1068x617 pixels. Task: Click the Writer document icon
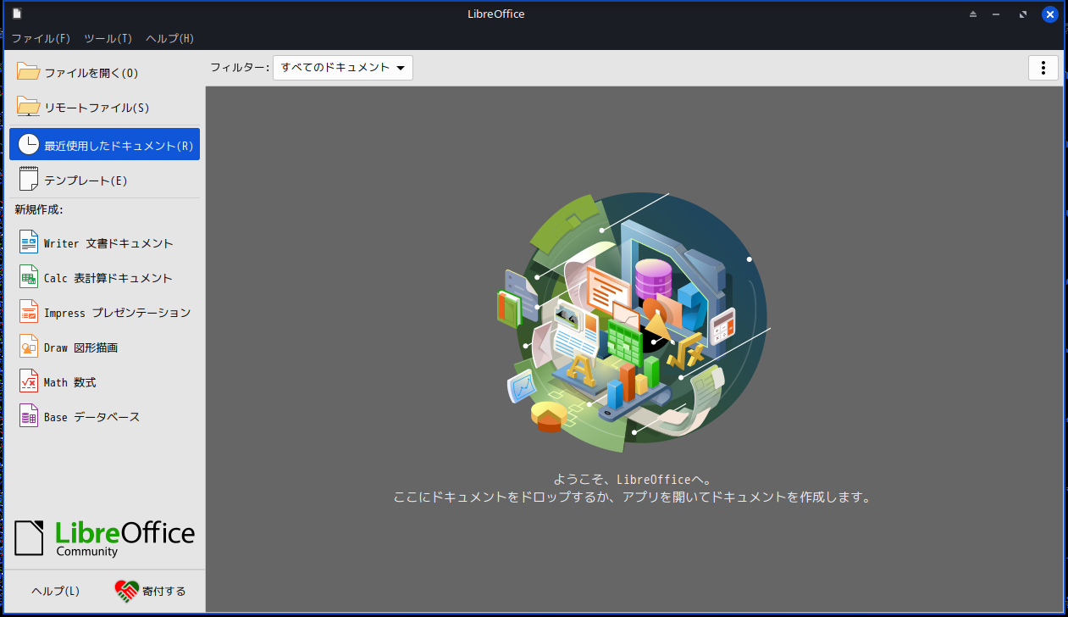click(x=29, y=242)
